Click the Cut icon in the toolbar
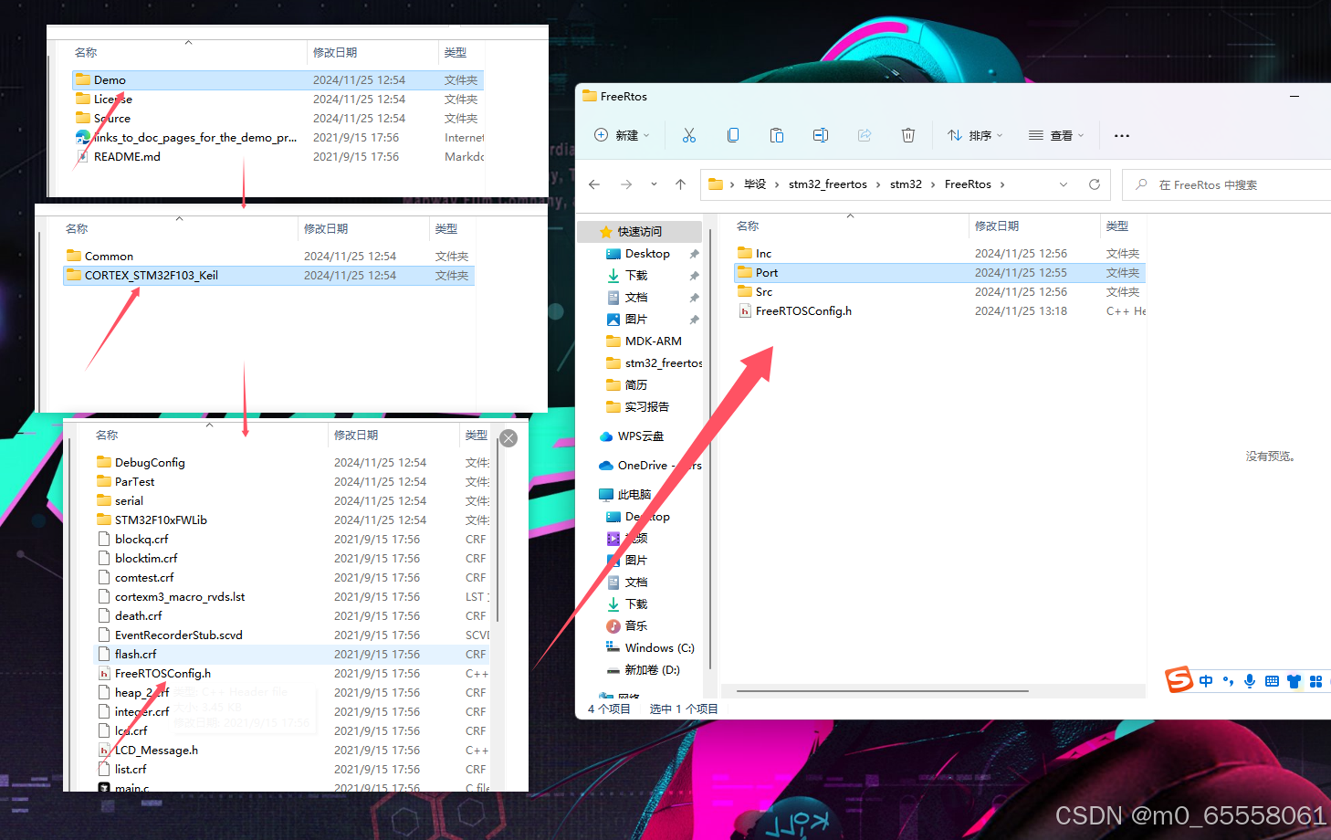 click(688, 134)
